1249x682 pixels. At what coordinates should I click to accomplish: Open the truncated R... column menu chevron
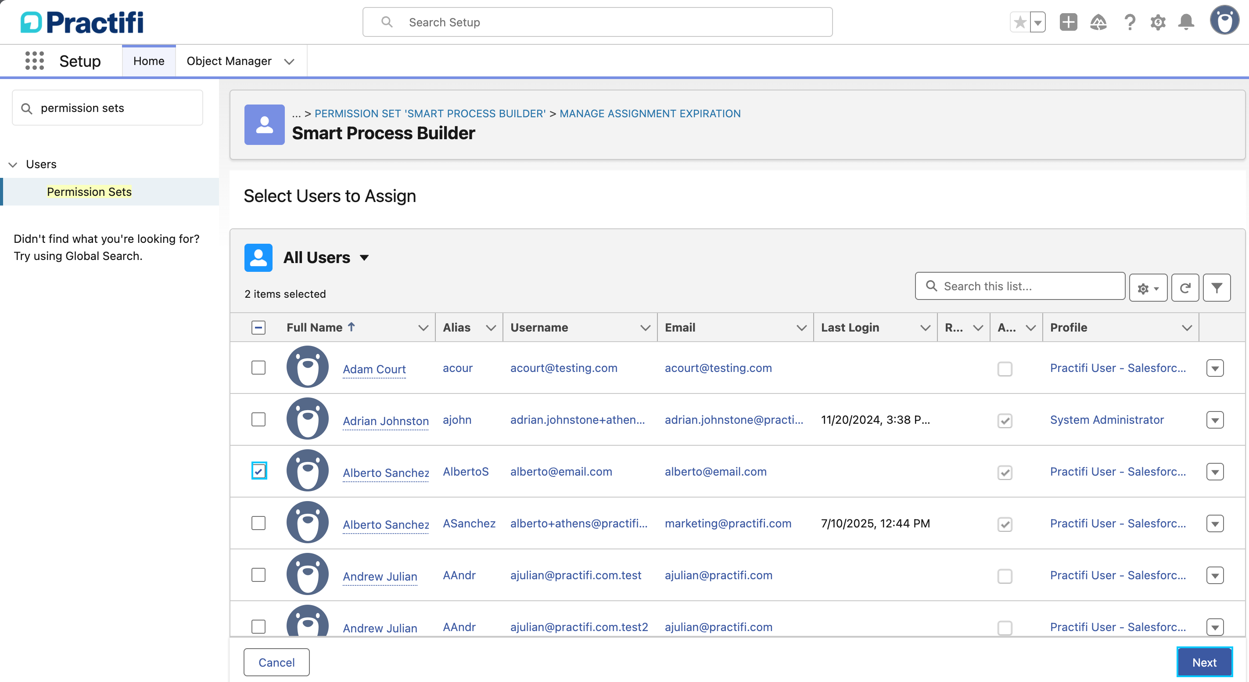[x=978, y=328]
